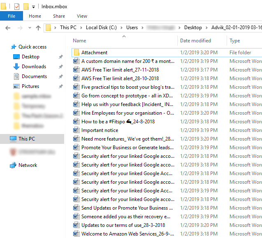Click the Network icon in the navigation pane
This screenshot has height=238, width=262.
(13, 165)
